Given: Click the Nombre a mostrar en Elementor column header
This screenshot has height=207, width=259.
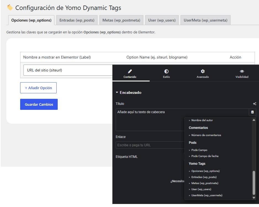Looking at the screenshot, I should pyautogui.click(x=57, y=57).
